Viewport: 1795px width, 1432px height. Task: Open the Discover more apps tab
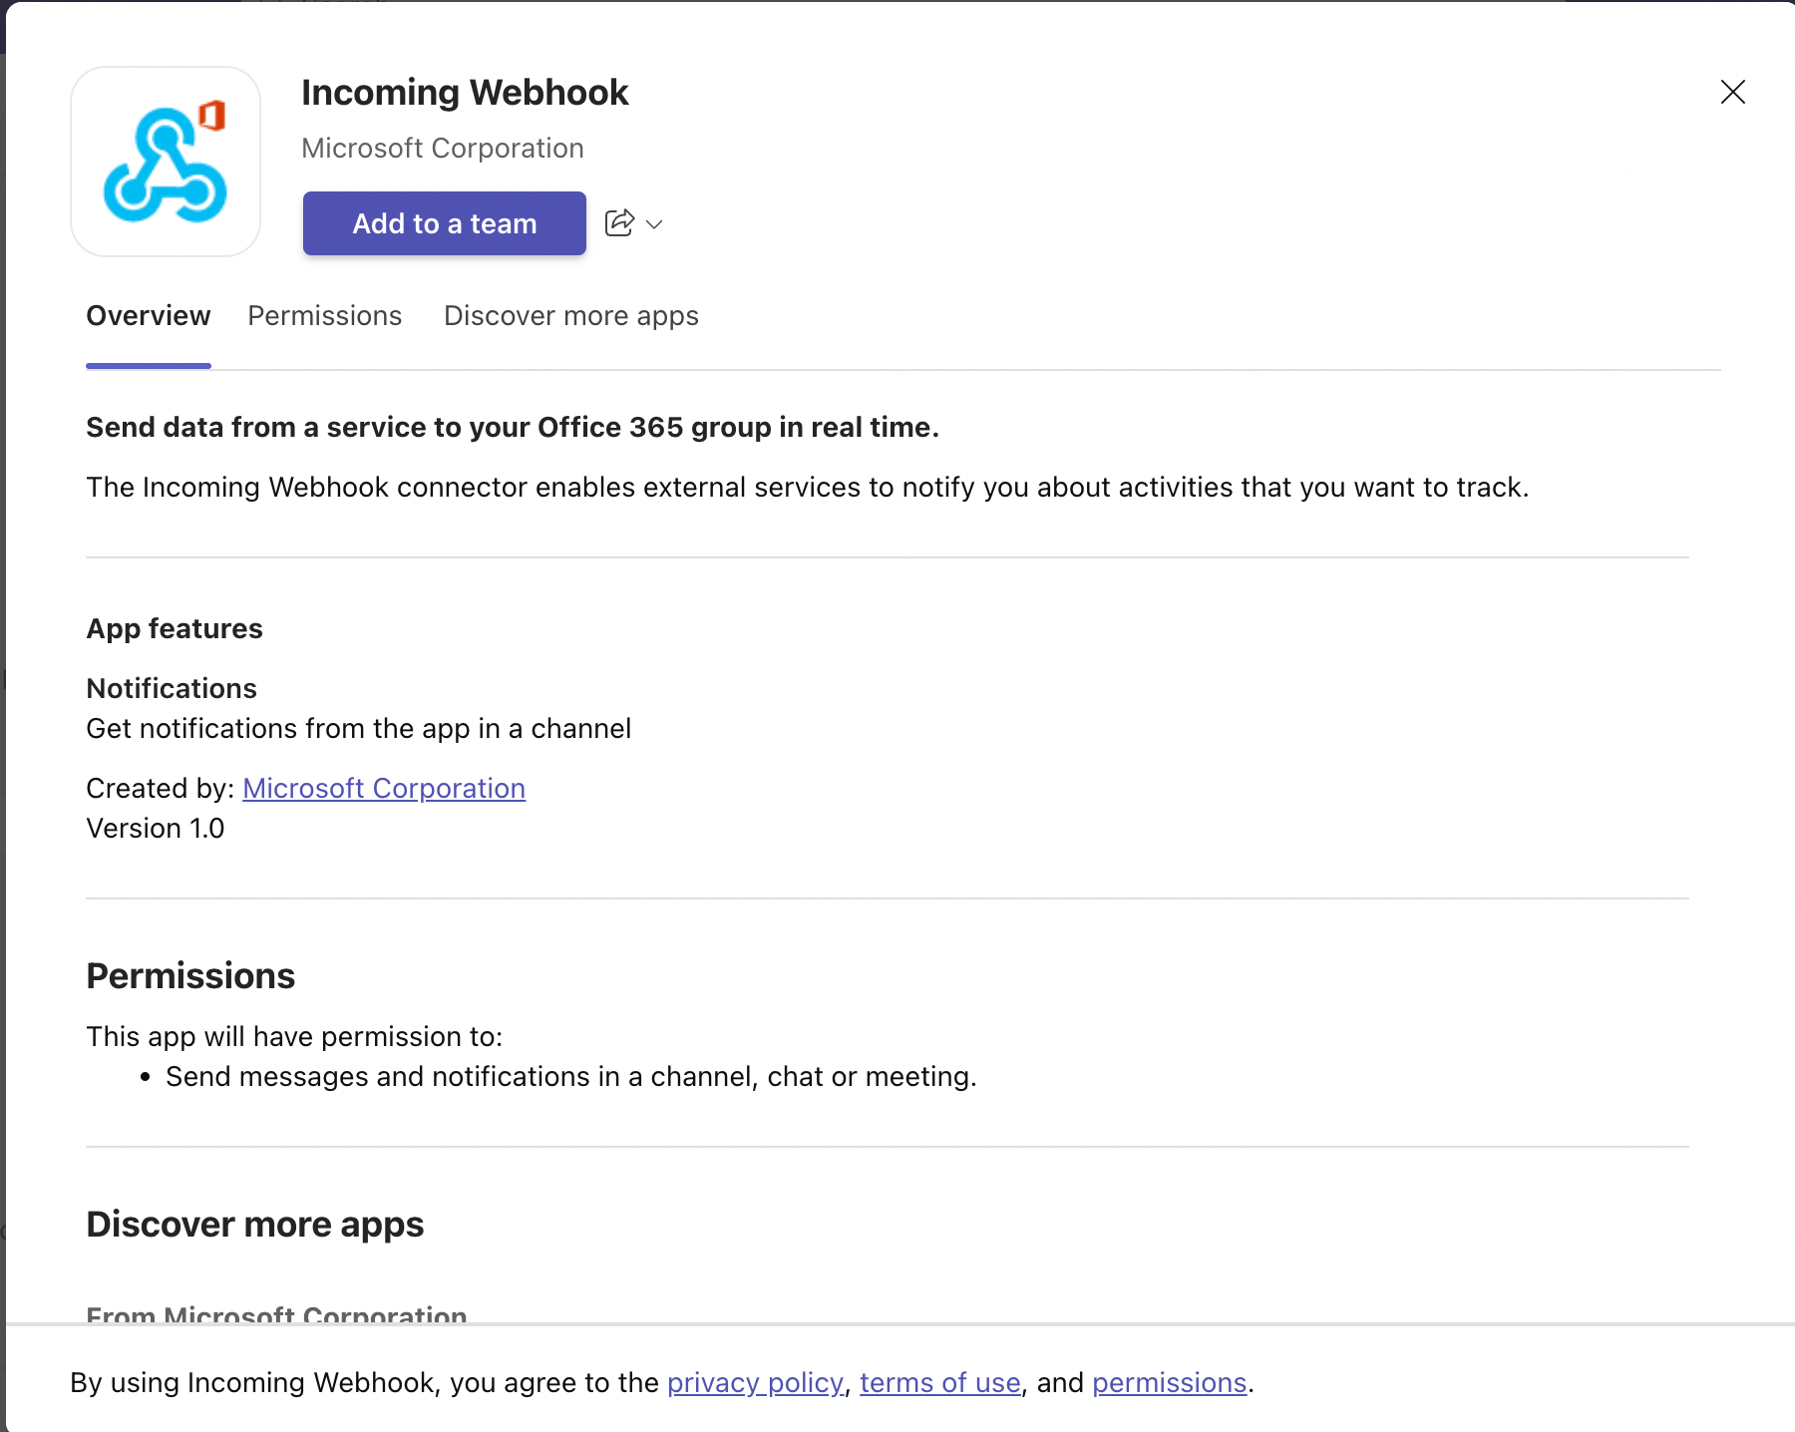tap(571, 316)
